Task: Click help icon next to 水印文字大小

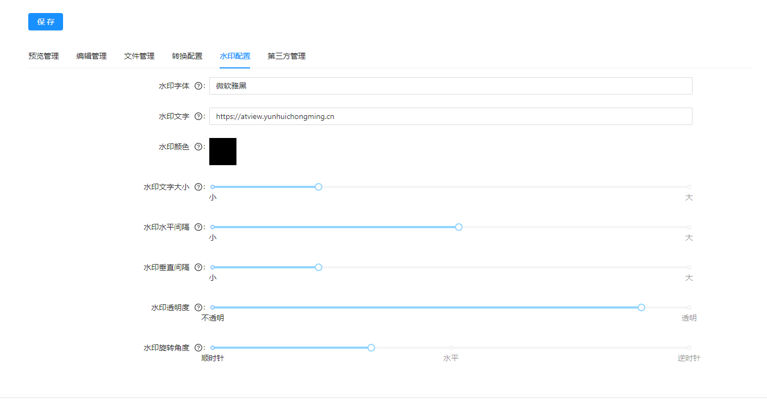Action: click(x=198, y=187)
